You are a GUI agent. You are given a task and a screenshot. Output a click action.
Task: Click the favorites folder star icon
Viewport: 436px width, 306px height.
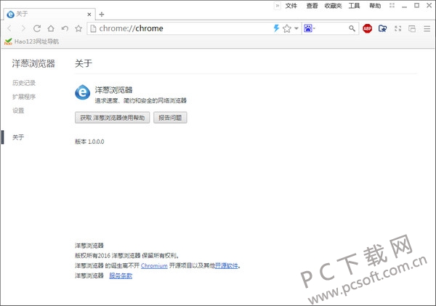383,28
